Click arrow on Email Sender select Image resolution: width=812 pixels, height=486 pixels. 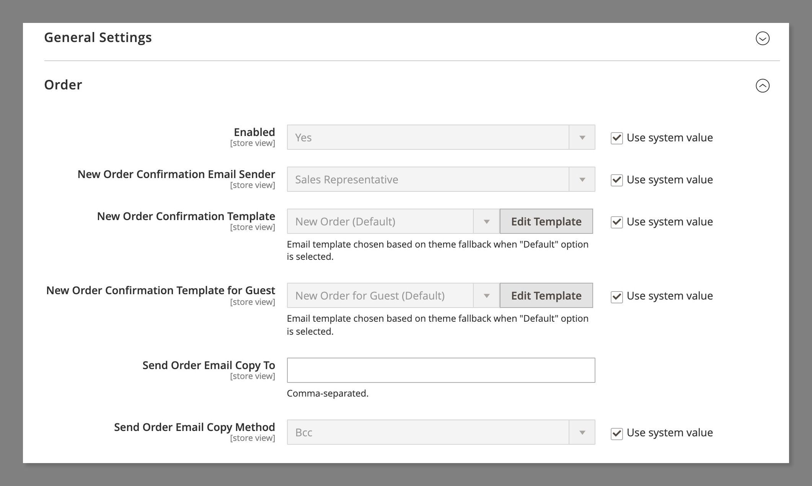coord(582,180)
